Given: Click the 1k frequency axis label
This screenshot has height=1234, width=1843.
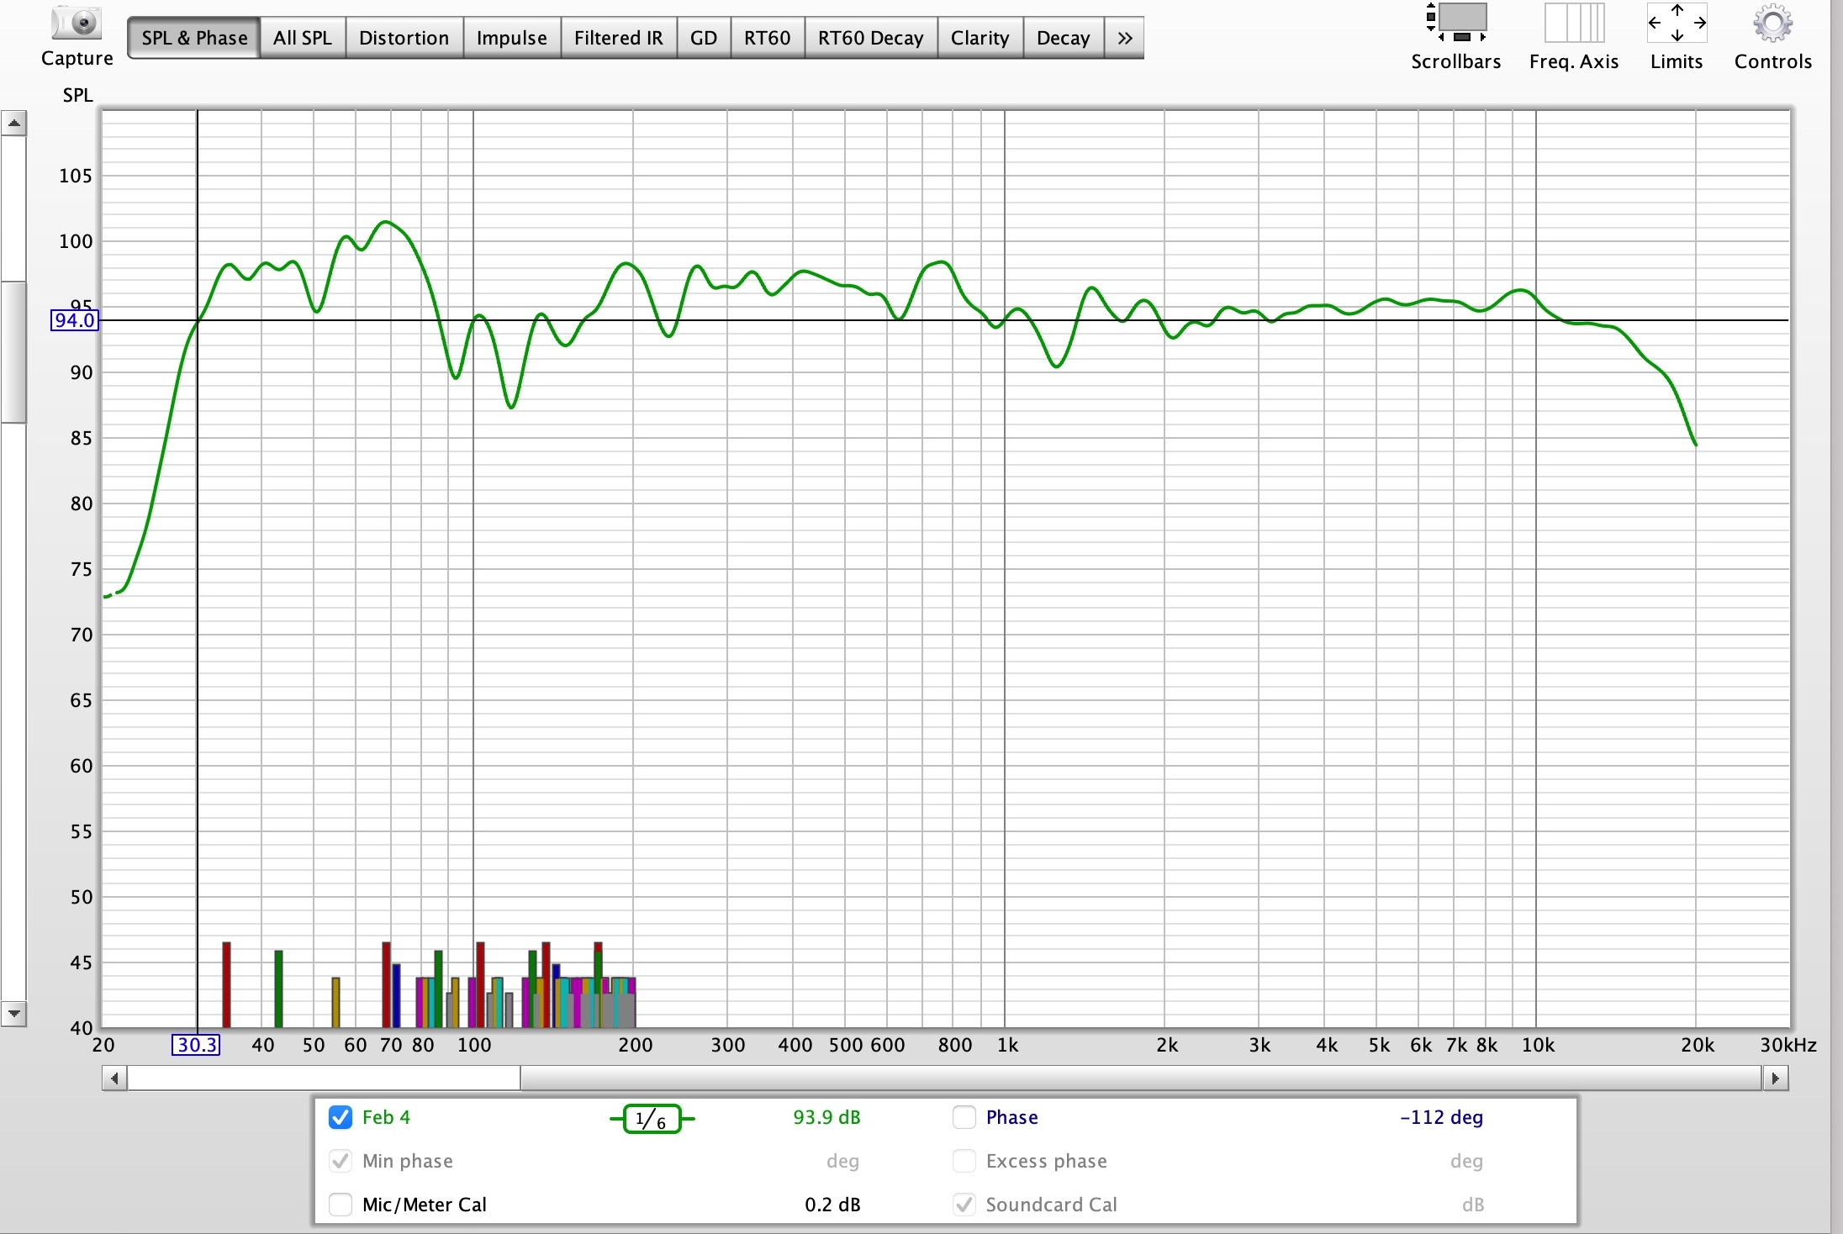Looking at the screenshot, I should 1007,1045.
